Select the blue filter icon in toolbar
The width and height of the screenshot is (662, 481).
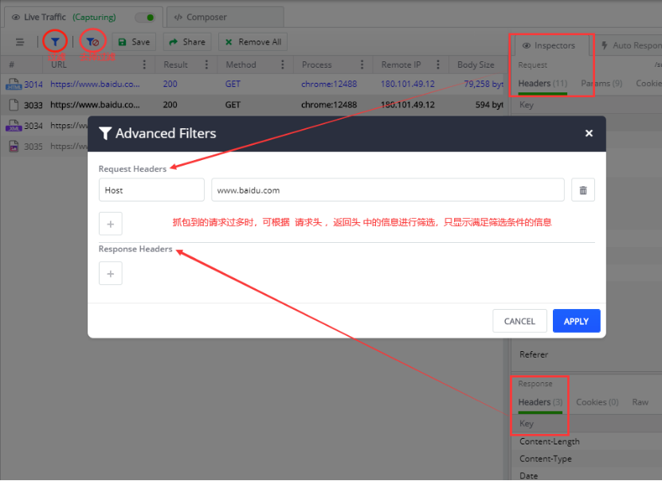[x=55, y=41]
